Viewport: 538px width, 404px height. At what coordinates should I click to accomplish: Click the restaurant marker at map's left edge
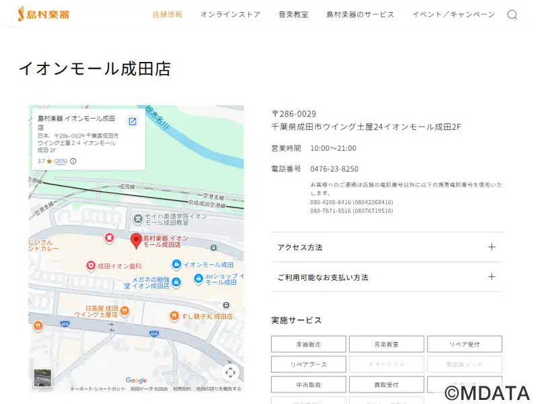tap(38, 326)
